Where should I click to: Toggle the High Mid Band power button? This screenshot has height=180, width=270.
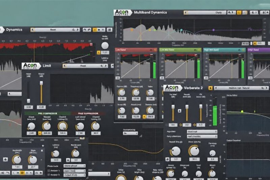coord(243,50)
